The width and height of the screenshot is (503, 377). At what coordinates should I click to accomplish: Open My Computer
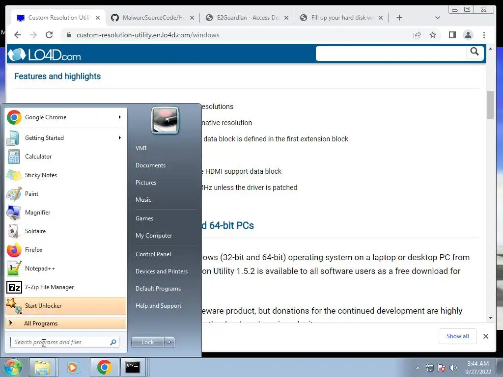(x=154, y=236)
